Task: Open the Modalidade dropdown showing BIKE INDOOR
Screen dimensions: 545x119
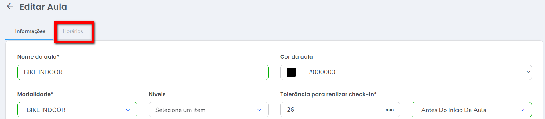Action: [77, 110]
